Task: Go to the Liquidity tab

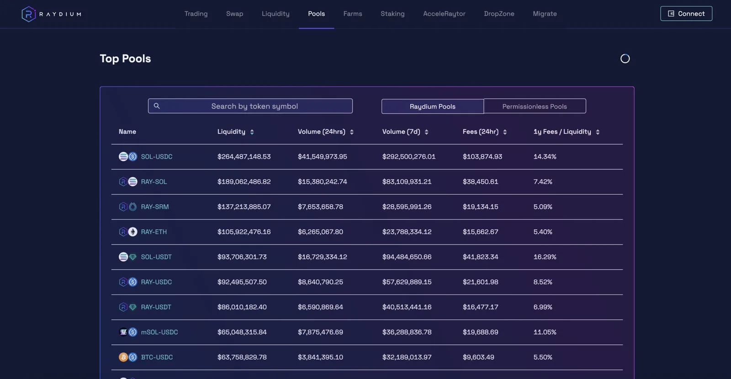Action: click(275, 14)
